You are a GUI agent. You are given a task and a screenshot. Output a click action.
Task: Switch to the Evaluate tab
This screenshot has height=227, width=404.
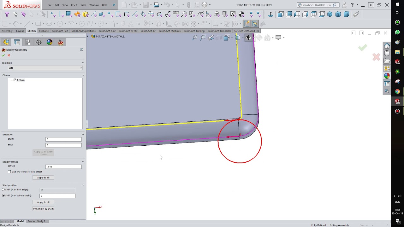[x=44, y=31]
